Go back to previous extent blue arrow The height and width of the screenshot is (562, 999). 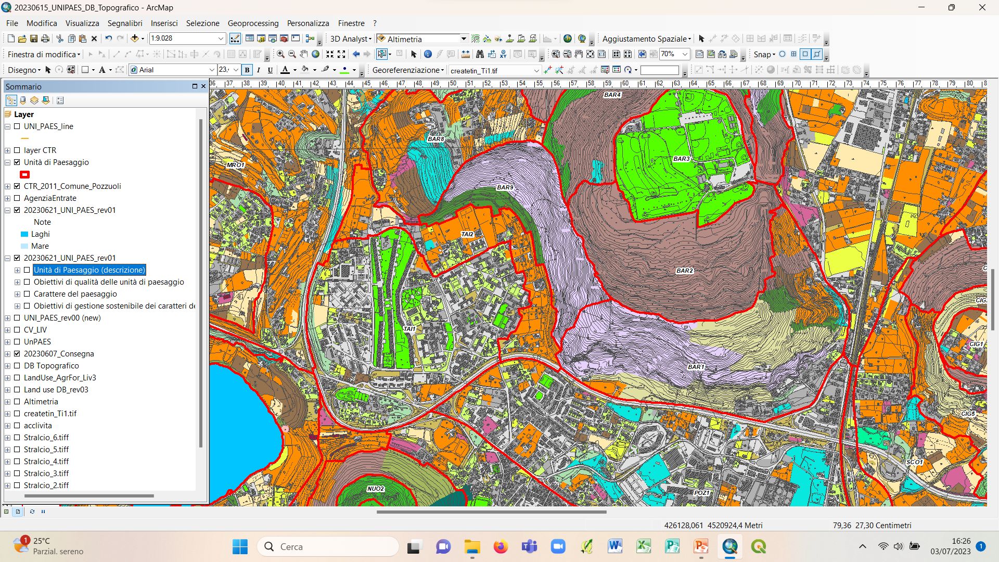pyautogui.click(x=356, y=54)
